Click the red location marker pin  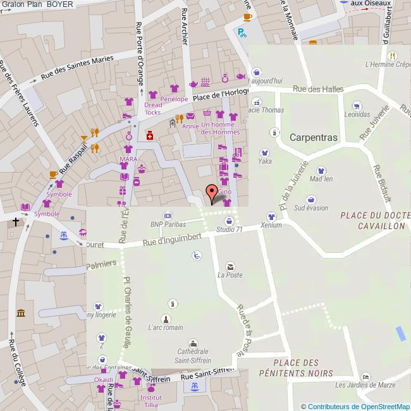pyautogui.click(x=213, y=192)
